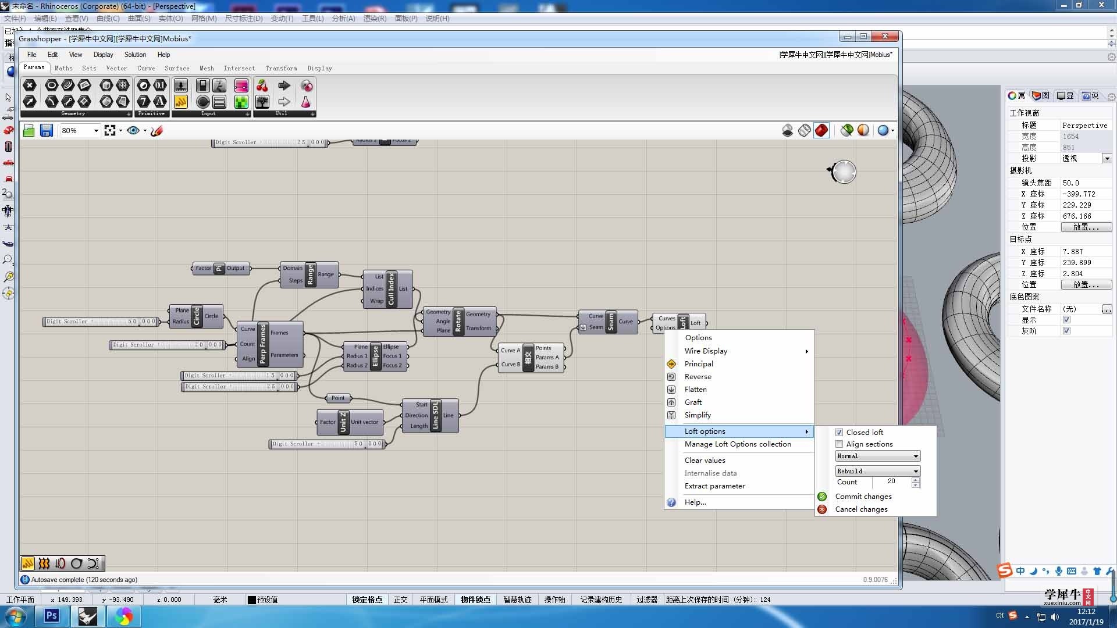Toggle 智慧轨迹 in Rhino status bar
Image resolution: width=1117 pixels, height=628 pixels.
coord(517,600)
